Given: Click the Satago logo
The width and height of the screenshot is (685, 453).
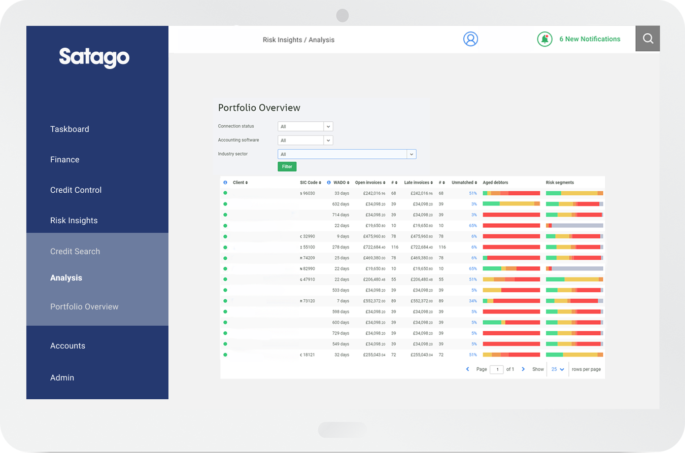Looking at the screenshot, I should tap(94, 57).
